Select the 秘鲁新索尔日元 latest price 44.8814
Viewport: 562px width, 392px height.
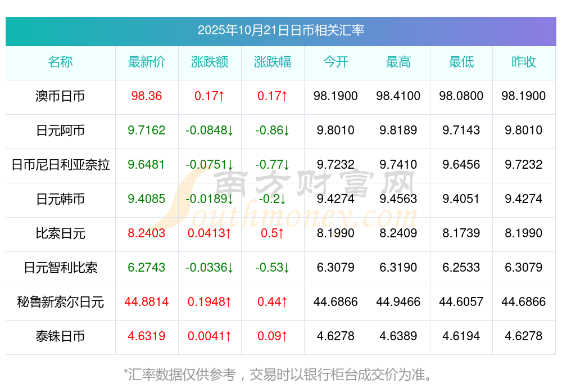pyautogui.click(x=147, y=302)
